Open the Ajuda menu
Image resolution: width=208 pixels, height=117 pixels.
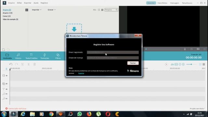click(x=36, y=3)
